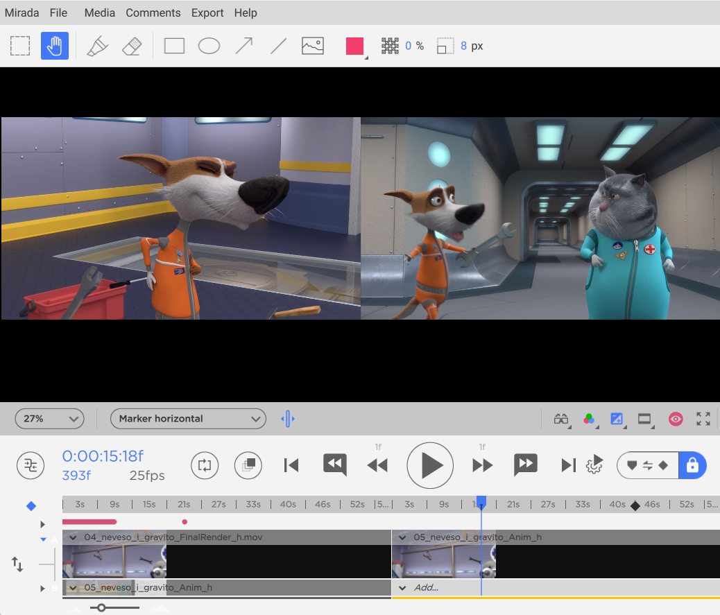Jump to the start of the clip
Viewport: 720px width, 615px height.
pos(291,465)
